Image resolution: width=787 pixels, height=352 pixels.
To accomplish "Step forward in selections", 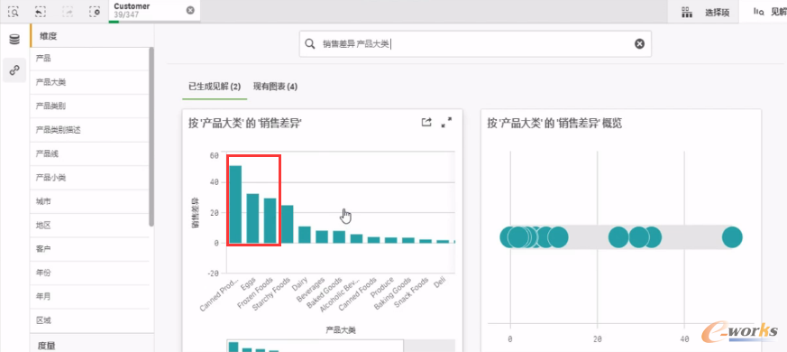I will 68,11.
